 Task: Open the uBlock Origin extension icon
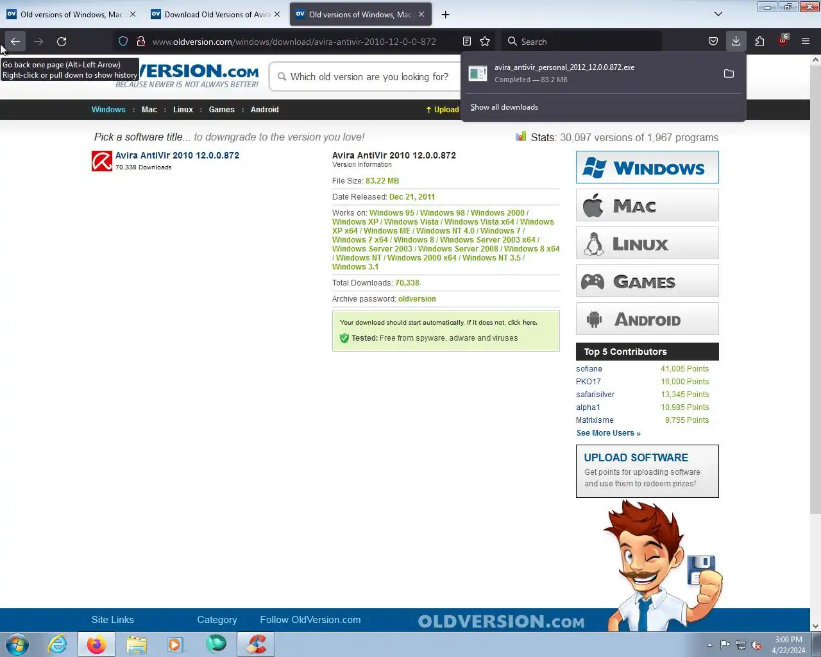click(x=783, y=40)
